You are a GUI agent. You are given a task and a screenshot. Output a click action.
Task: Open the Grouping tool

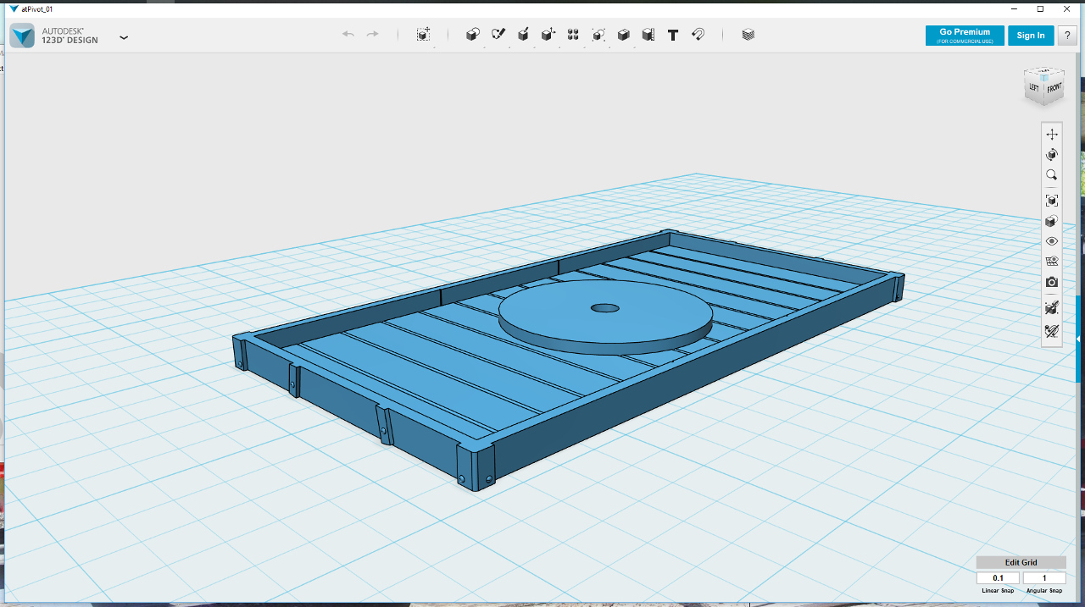(x=598, y=35)
